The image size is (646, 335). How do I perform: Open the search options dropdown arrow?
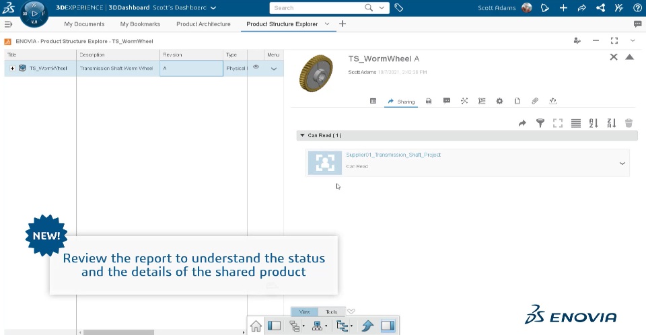382,7
